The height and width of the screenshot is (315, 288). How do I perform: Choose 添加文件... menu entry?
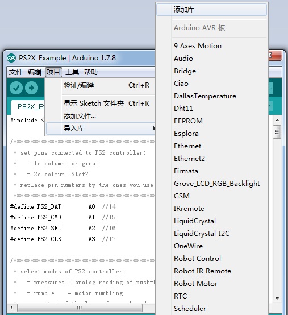point(101,116)
